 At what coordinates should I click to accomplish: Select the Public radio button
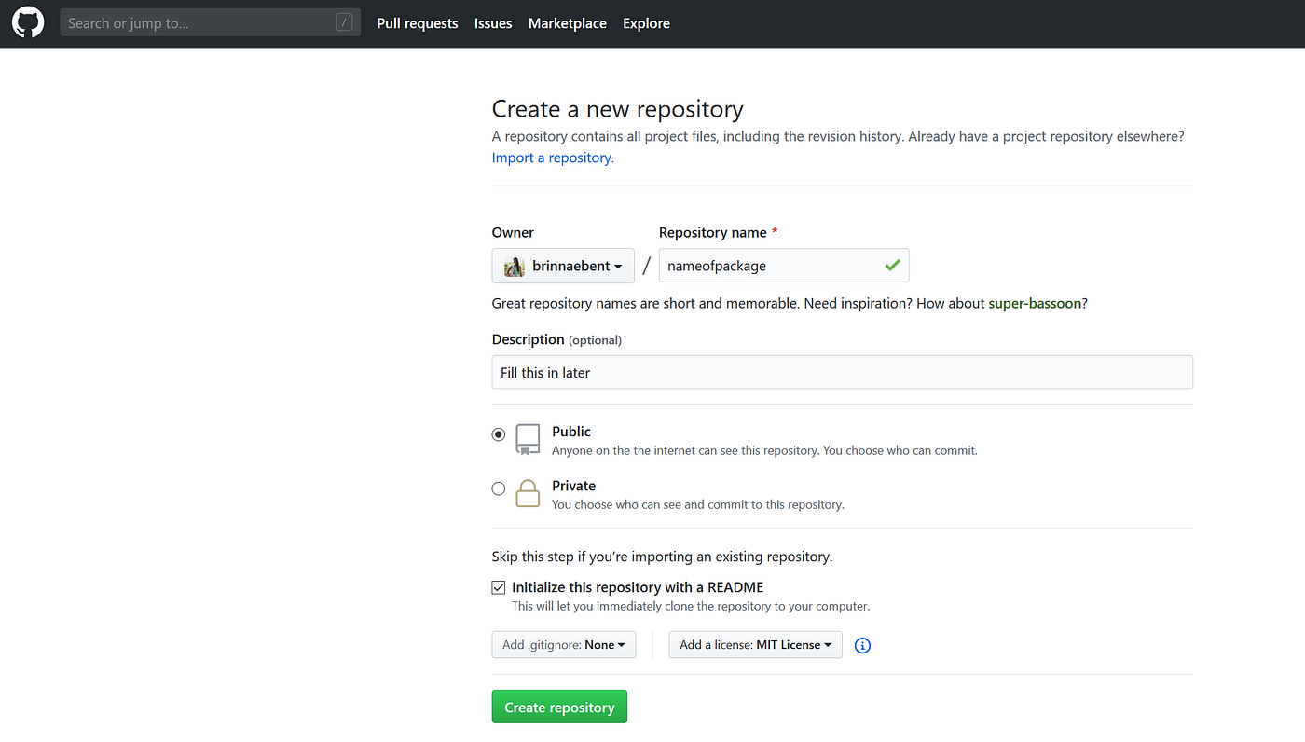(x=499, y=434)
